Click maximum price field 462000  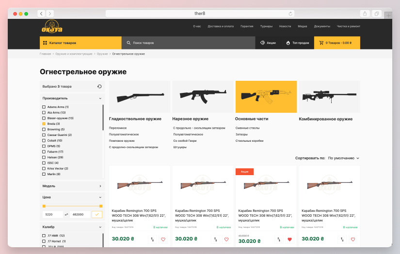[80, 214]
